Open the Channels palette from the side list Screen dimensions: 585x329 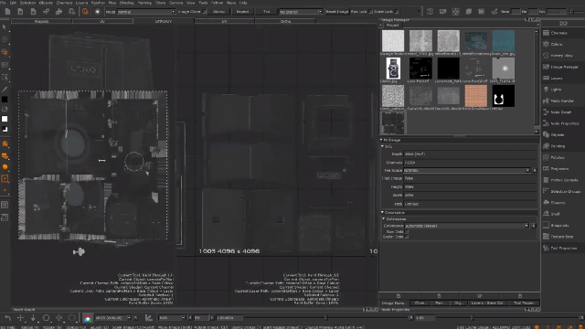point(561,33)
